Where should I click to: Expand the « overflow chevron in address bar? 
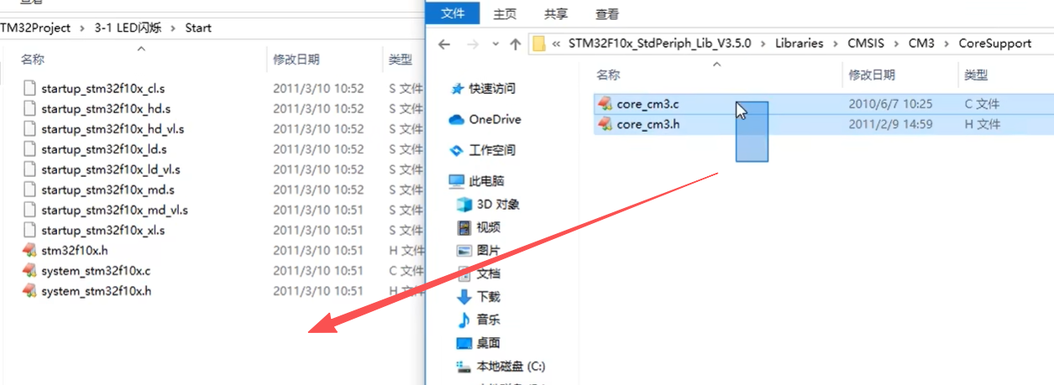pos(556,44)
